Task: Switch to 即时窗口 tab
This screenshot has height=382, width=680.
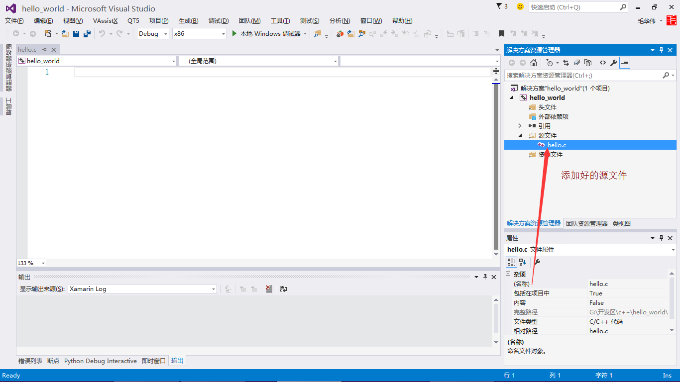Action: (154, 361)
